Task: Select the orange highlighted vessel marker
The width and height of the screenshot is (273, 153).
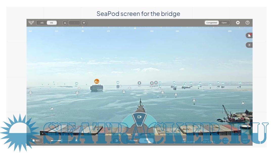Action: point(97,81)
